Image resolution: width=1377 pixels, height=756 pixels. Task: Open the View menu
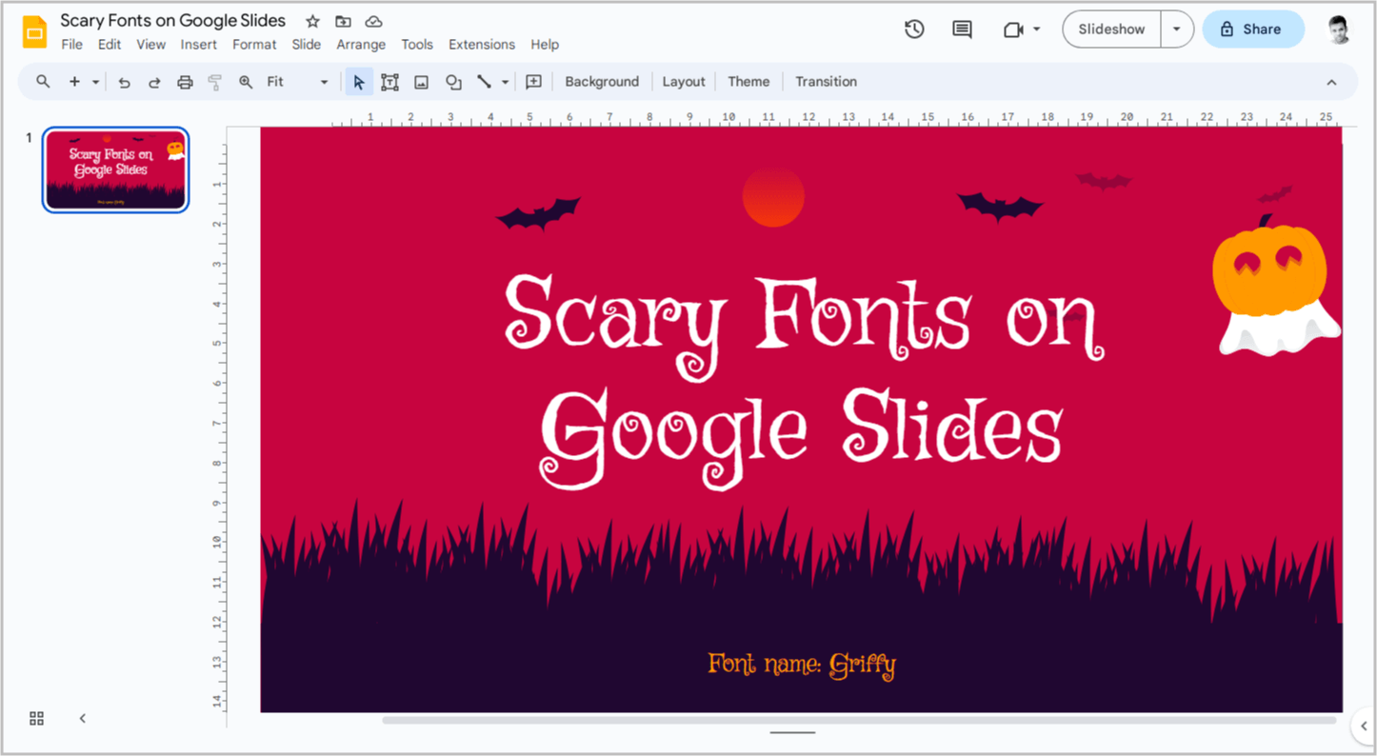pyautogui.click(x=150, y=45)
